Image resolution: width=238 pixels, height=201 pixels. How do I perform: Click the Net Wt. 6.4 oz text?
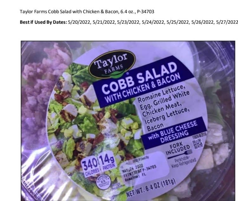[151, 187]
